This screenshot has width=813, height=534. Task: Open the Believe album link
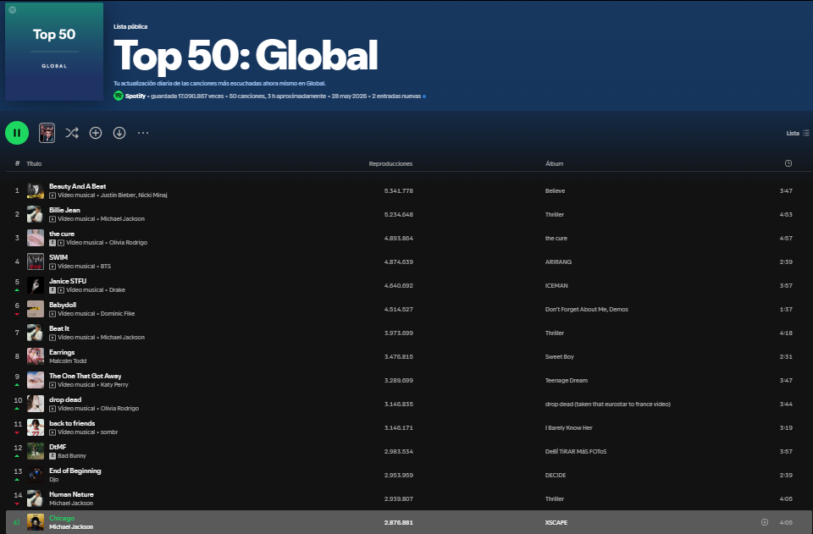click(555, 191)
